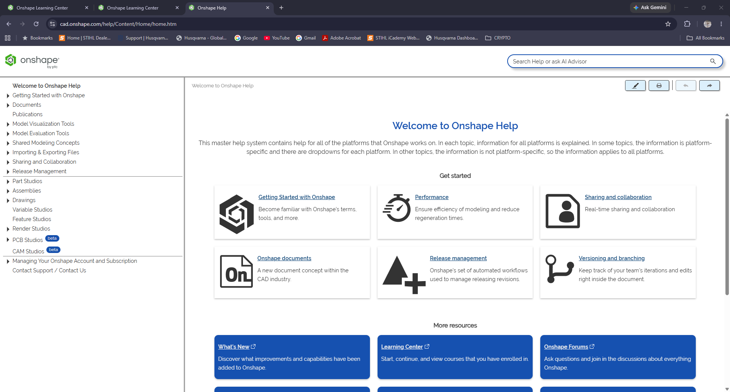Click the Ask Gemini button
730x392 pixels.
tap(650, 8)
